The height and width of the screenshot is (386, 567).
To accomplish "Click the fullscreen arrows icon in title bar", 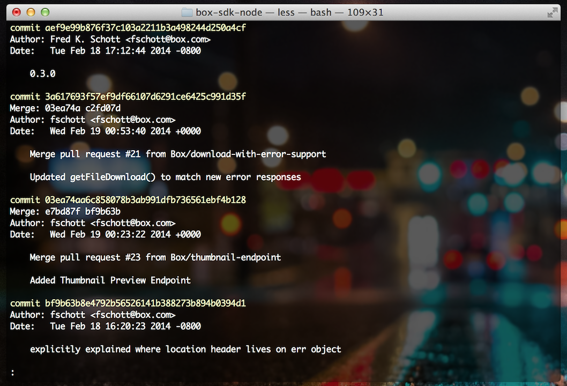I will click(x=552, y=13).
